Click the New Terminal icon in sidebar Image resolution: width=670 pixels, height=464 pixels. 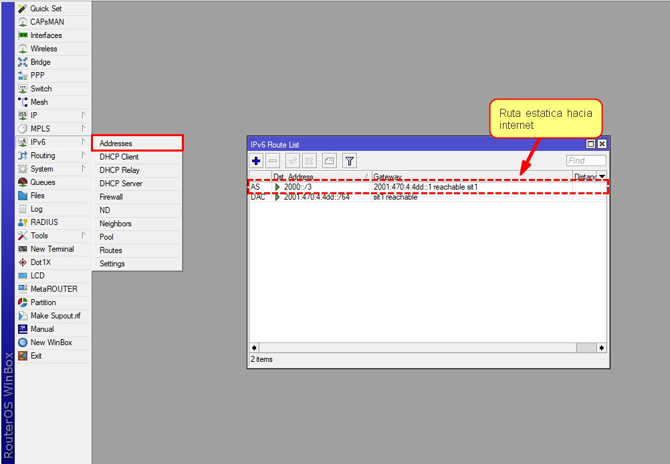(23, 249)
